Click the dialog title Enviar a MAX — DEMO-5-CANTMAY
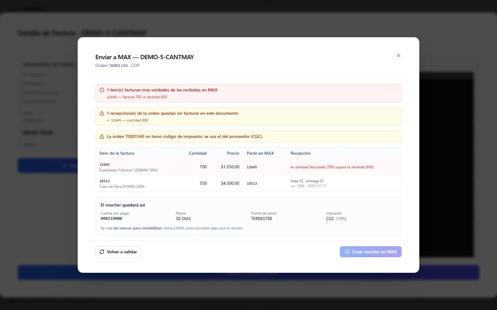The width and height of the screenshot is (497, 310). click(x=144, y=57)
